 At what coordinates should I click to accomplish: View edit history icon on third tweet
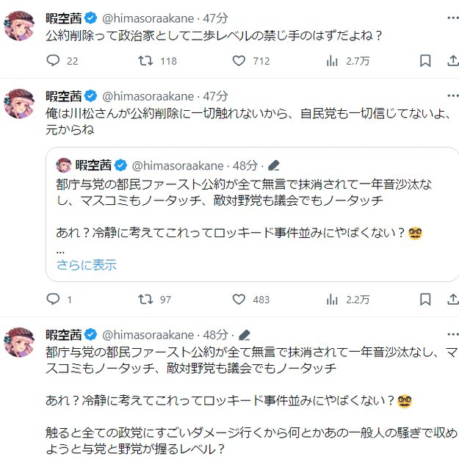[x=245, y=335]
